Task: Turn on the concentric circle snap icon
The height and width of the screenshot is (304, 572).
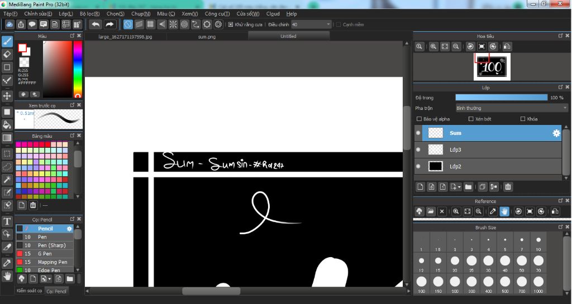Action: tap(184, 25)
